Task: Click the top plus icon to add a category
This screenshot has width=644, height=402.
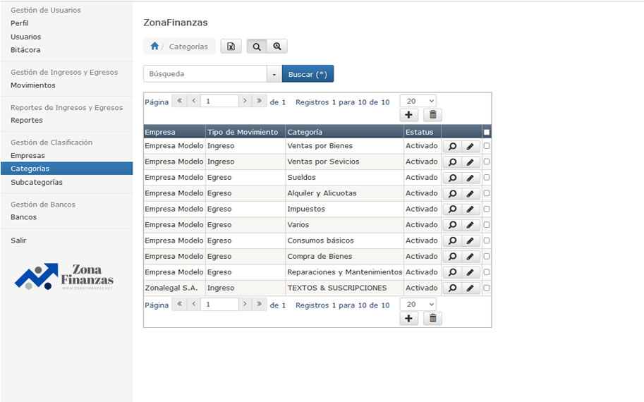Action: pos(409,115)
